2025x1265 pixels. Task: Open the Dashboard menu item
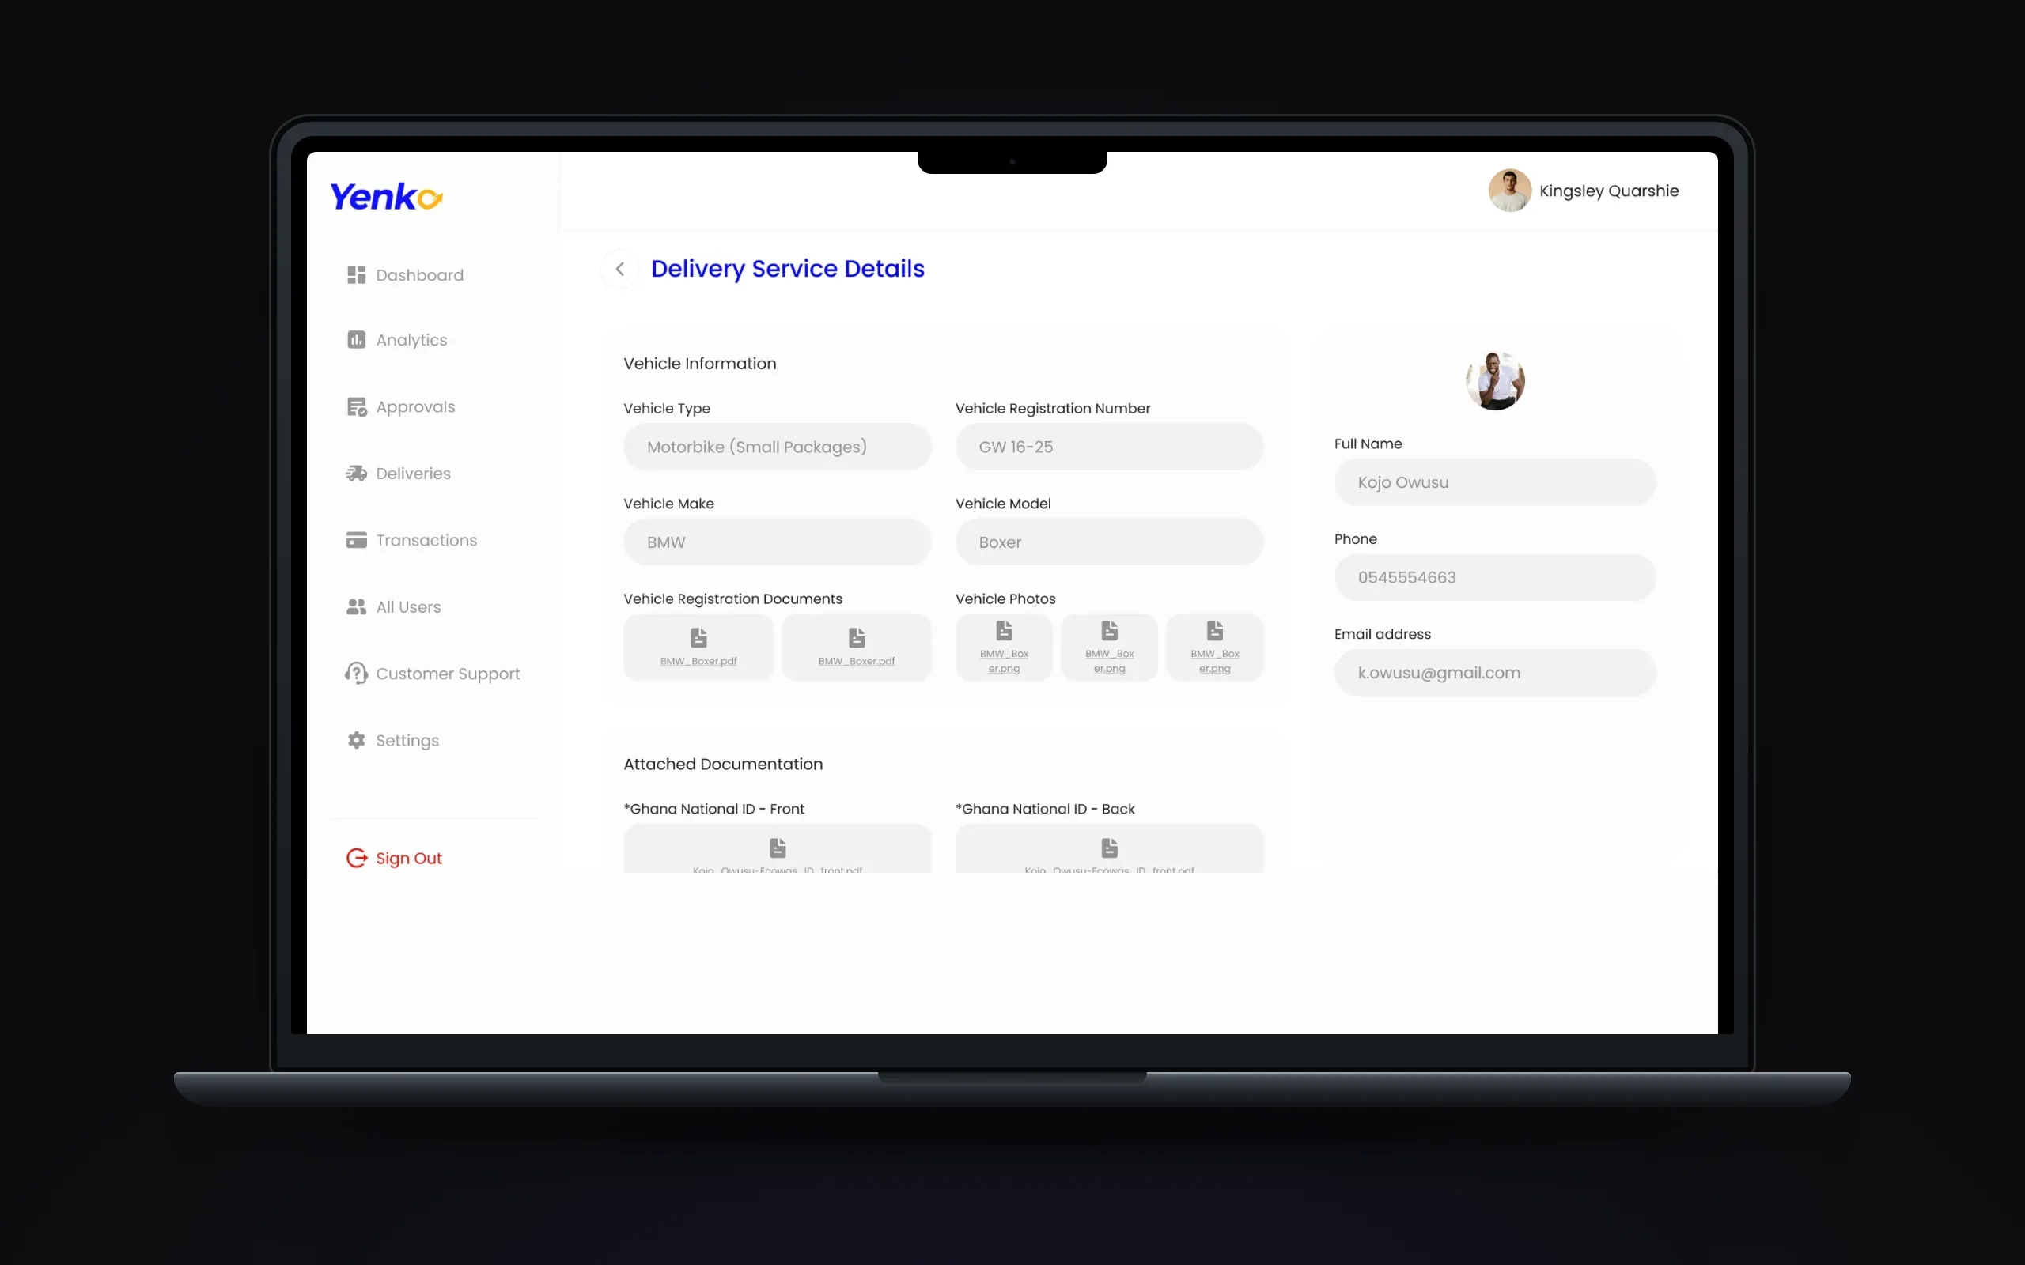[405, 275]
